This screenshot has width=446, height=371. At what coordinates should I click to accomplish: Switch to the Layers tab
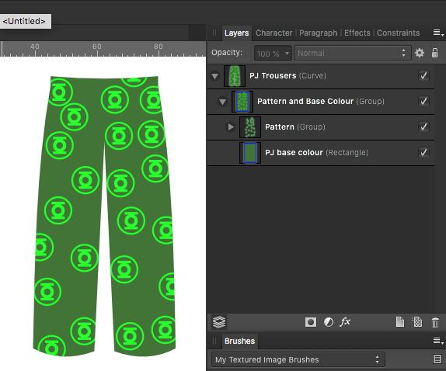pyautogui.click(x=236, y=33)
